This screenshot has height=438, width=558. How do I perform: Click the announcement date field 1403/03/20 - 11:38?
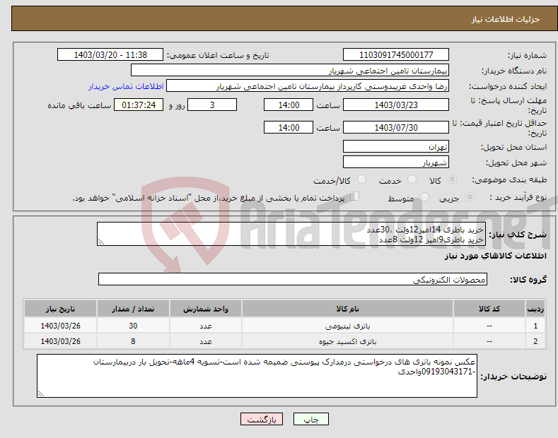[x=110, y=55]
